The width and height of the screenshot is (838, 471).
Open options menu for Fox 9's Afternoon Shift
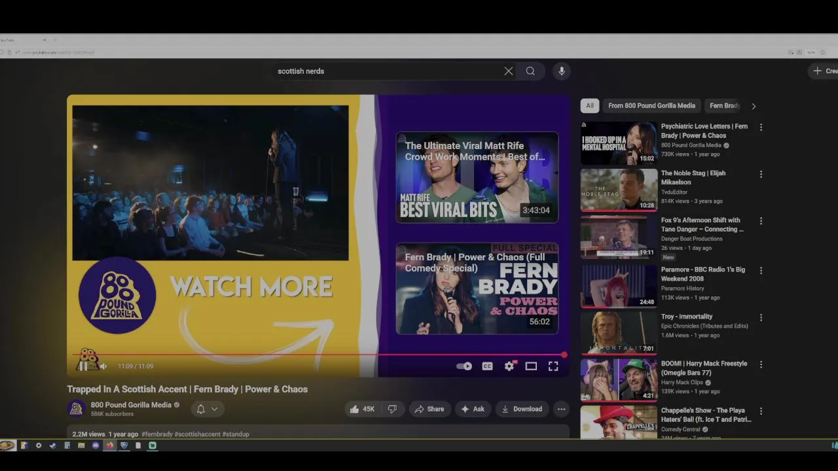click(x=761, y=221)
